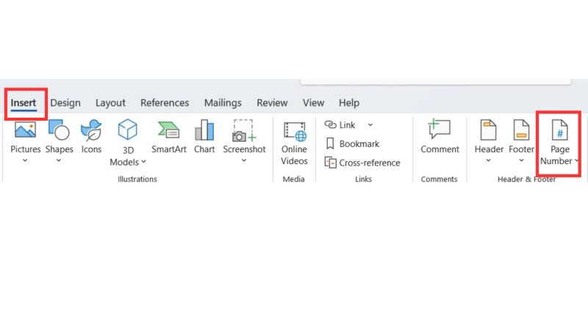Screen dimensions: 588x331
Task: Expand the Page Number dropdown arrow
Action: tap(576, 161)
